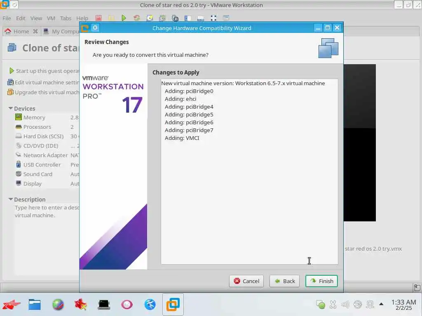This screenshot has width=422, height=316.
Task: Go Back in the compatibility wizard
Action: point(284,281)
